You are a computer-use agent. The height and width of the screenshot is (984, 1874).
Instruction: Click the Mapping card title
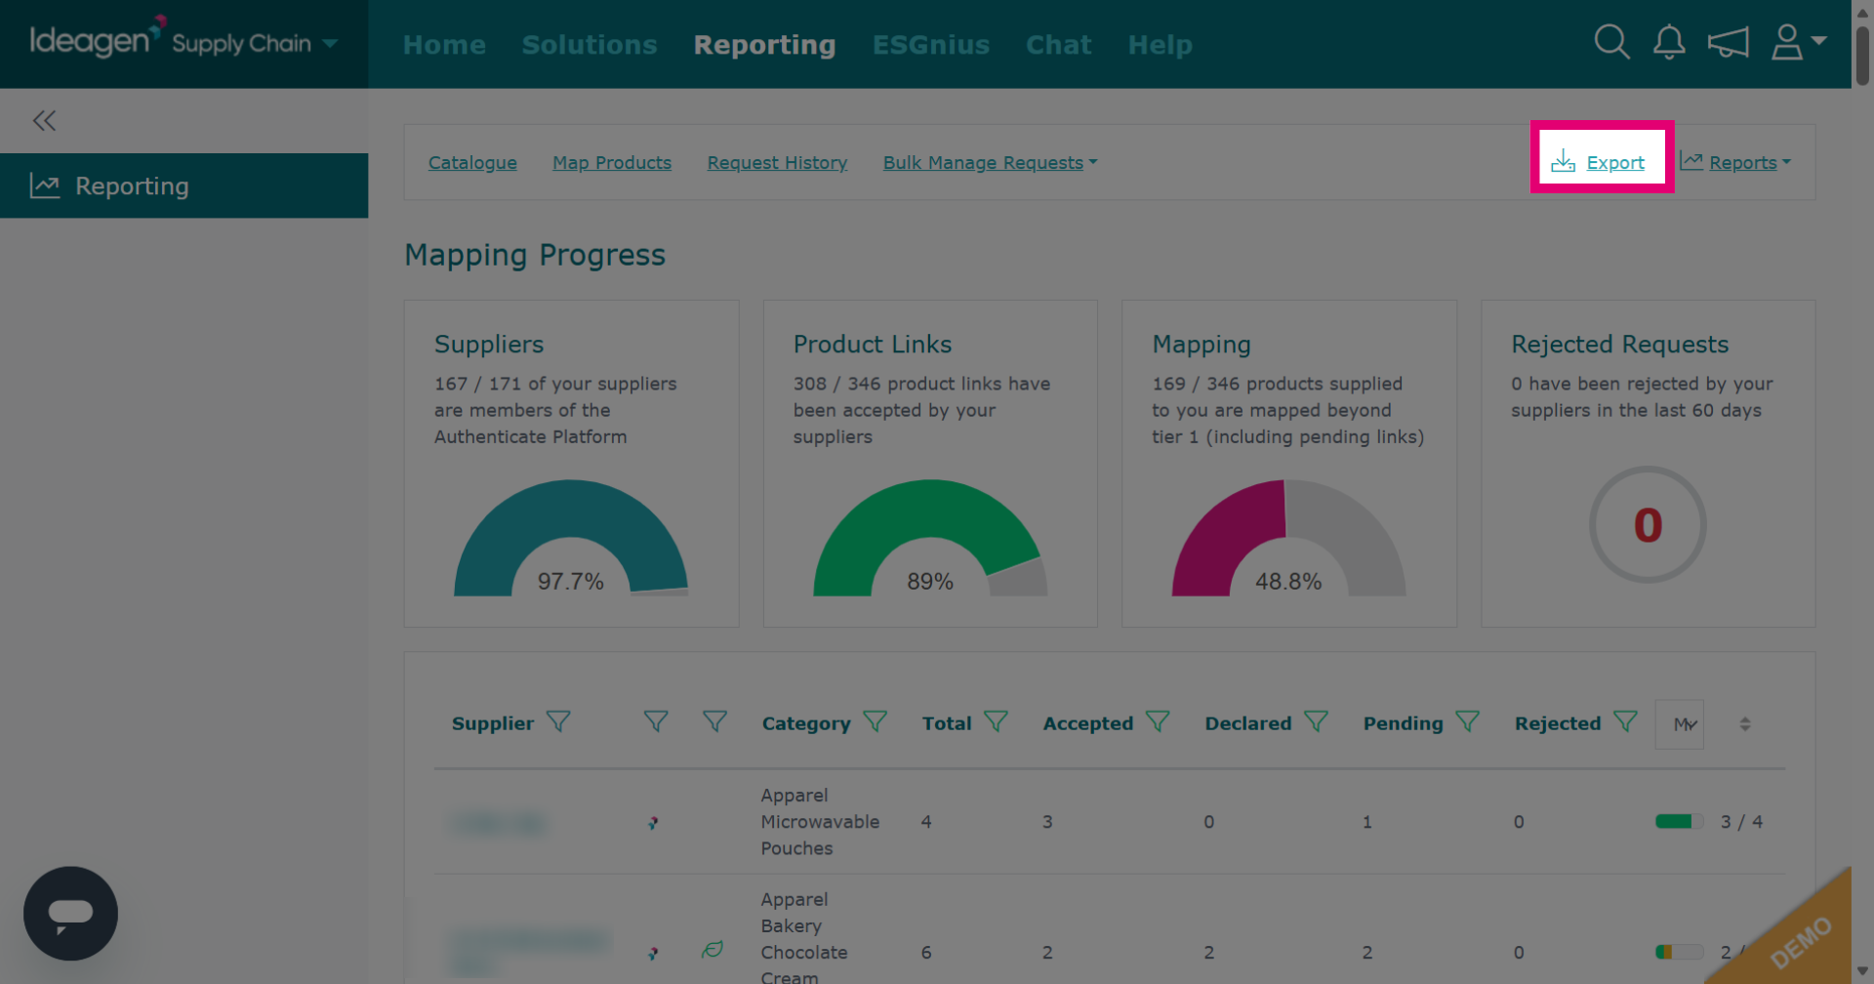(1202, 345)
